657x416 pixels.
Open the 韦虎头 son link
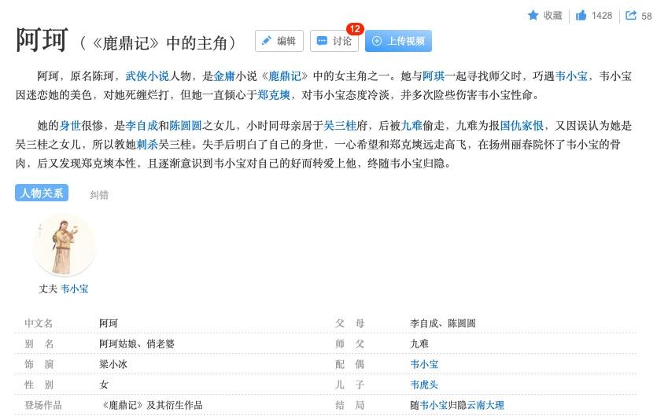click(424, 385)
